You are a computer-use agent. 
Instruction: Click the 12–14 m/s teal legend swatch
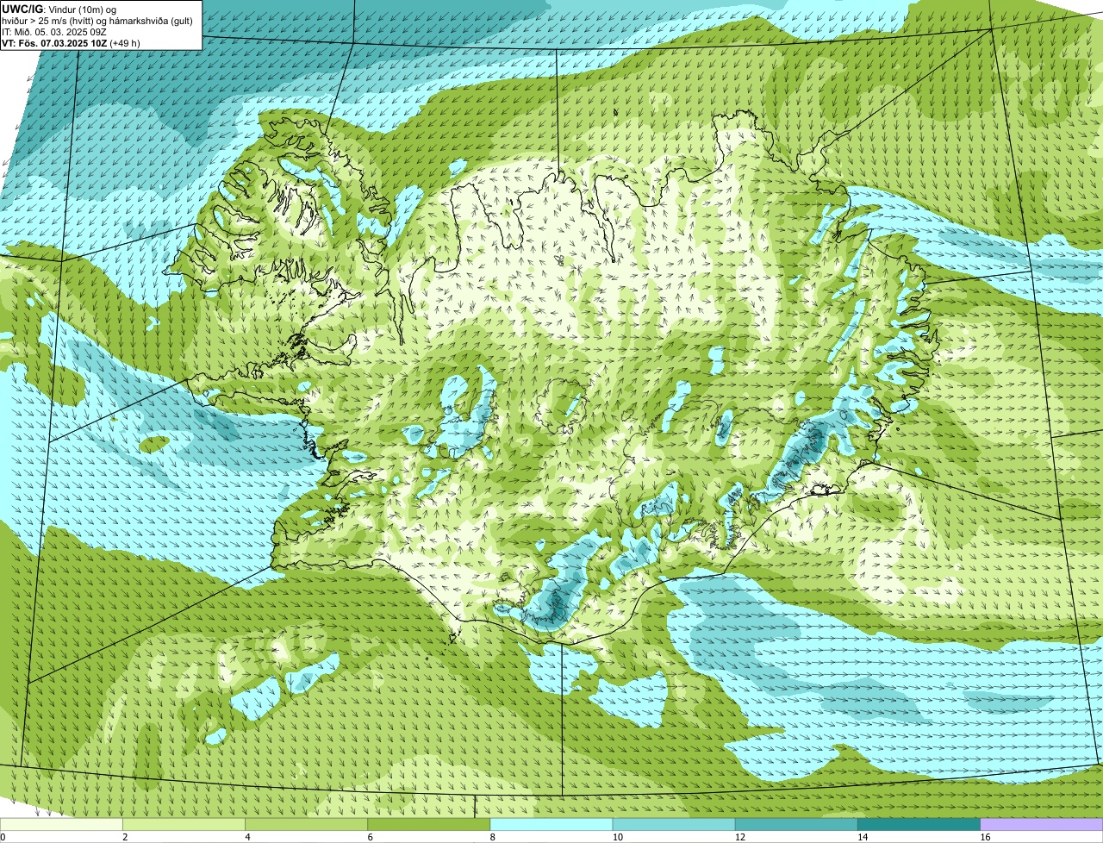click(x=796, y=824)
